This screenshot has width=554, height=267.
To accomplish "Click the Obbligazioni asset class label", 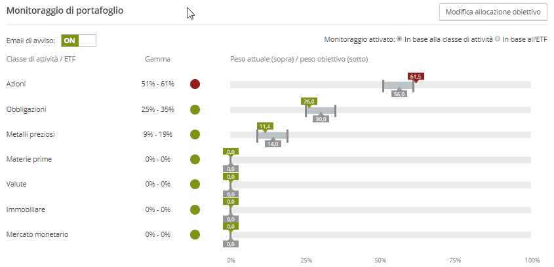I will tap(26, 109).
